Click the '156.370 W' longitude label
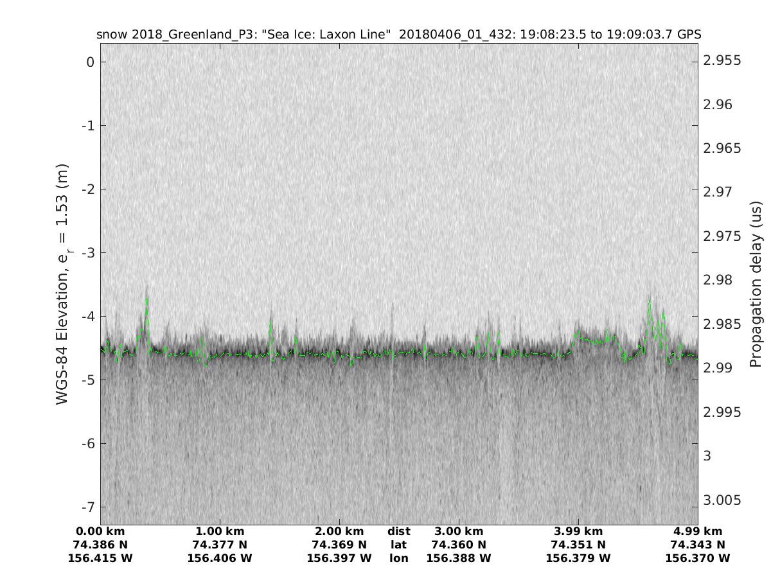Viewport: 771px width, 578px height. click(698, 558)
